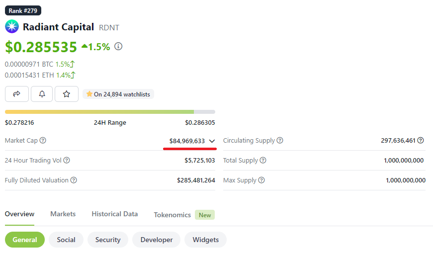Click the Total Supply 1,000,000,000 value

click(404, 160)
